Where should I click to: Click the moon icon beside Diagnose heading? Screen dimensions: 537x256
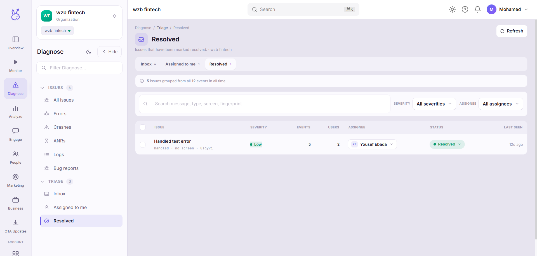89,52
